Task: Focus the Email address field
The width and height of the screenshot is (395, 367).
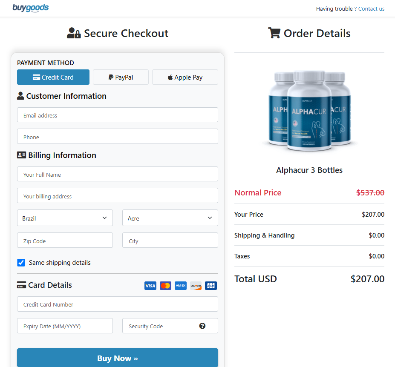Action: [x=118, y=115]
